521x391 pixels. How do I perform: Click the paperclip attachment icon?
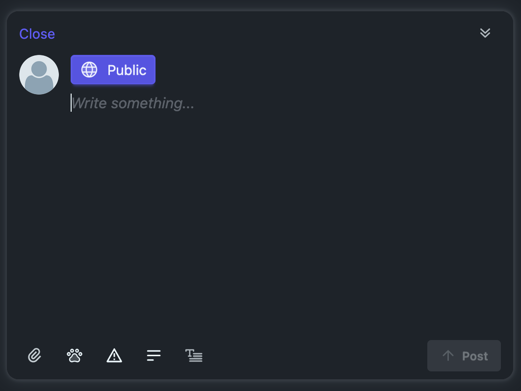click(x=34, y=355)
